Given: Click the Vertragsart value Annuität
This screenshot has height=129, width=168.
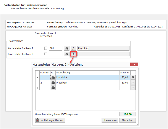Looking at the screenshot, I should [27, 27].
